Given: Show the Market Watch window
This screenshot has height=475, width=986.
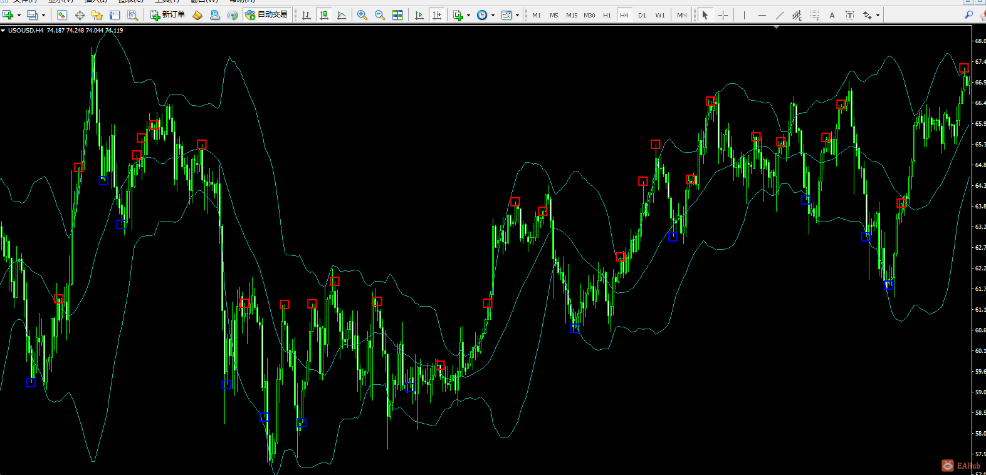Looking at the screenshot, I should [62, 15].
